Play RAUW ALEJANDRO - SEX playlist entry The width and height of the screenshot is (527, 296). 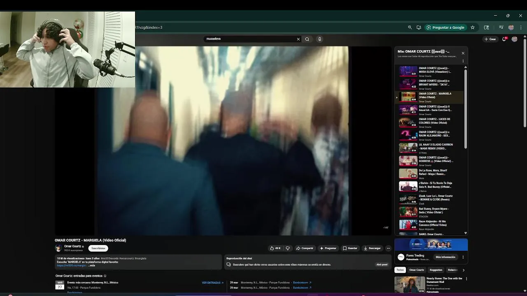[430, 135]
